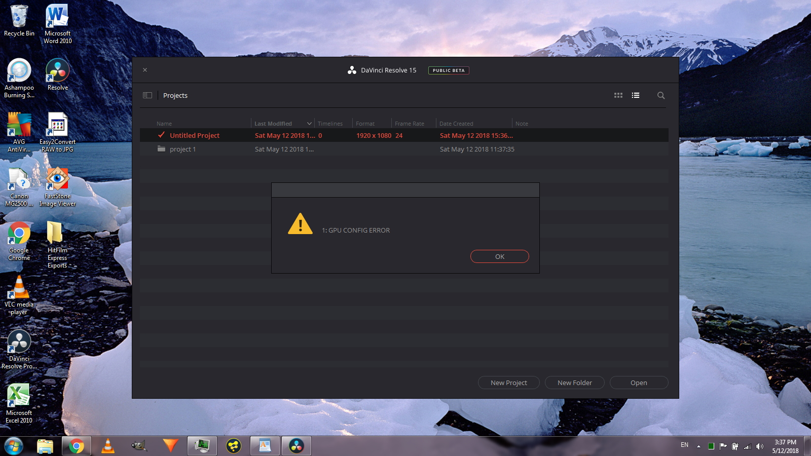Click 1920 x 1080 format value
The image size is (811, 456).
(374, 135)
